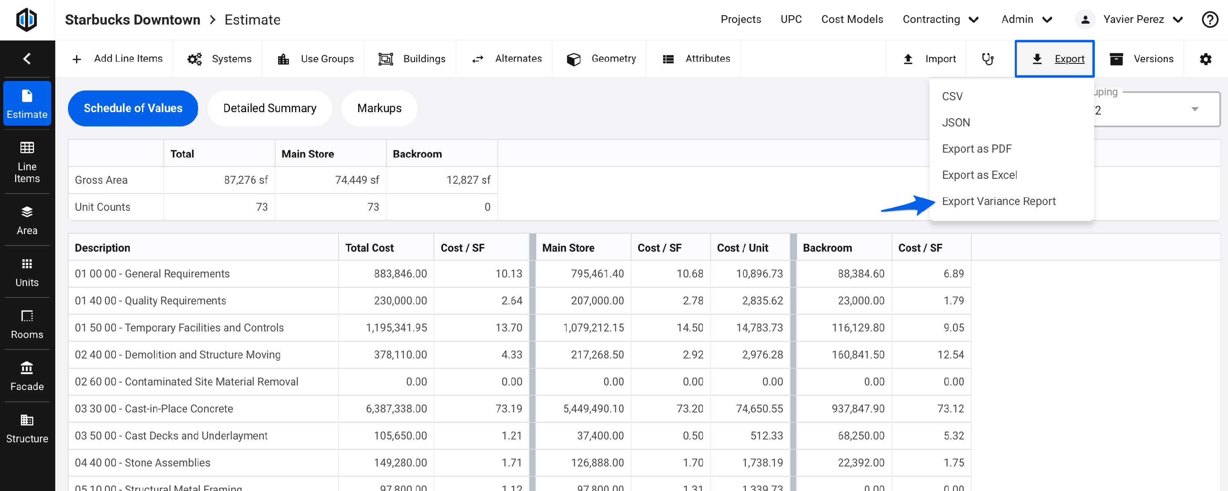Viewport: 1228px width, 491px height.
Task: Select the Line Items sidebar icon
Action: click(x=27, y=162)
